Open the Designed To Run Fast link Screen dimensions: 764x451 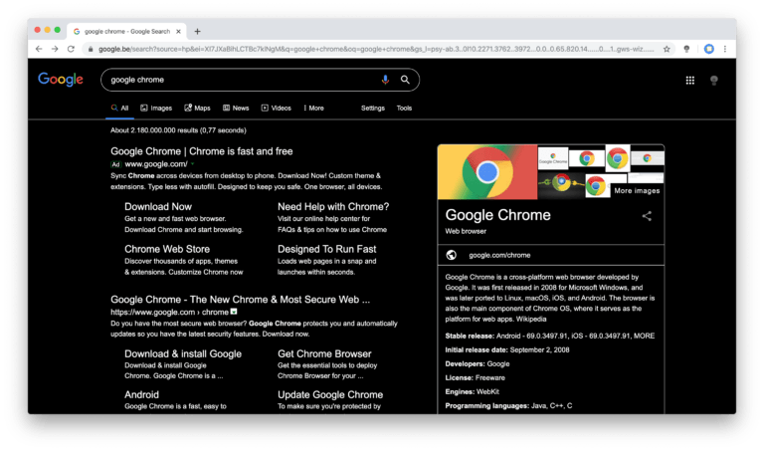click(x=327, y=249)
